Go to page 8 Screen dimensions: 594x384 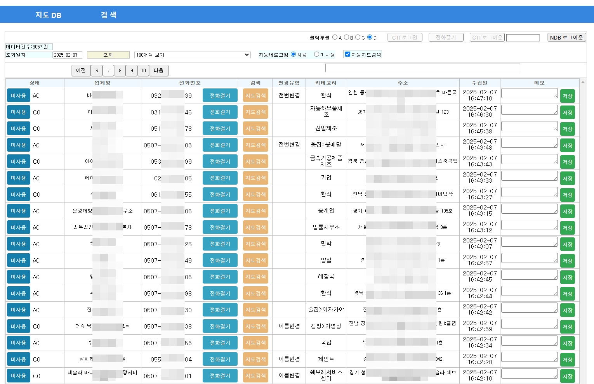(x=120, y=71)
